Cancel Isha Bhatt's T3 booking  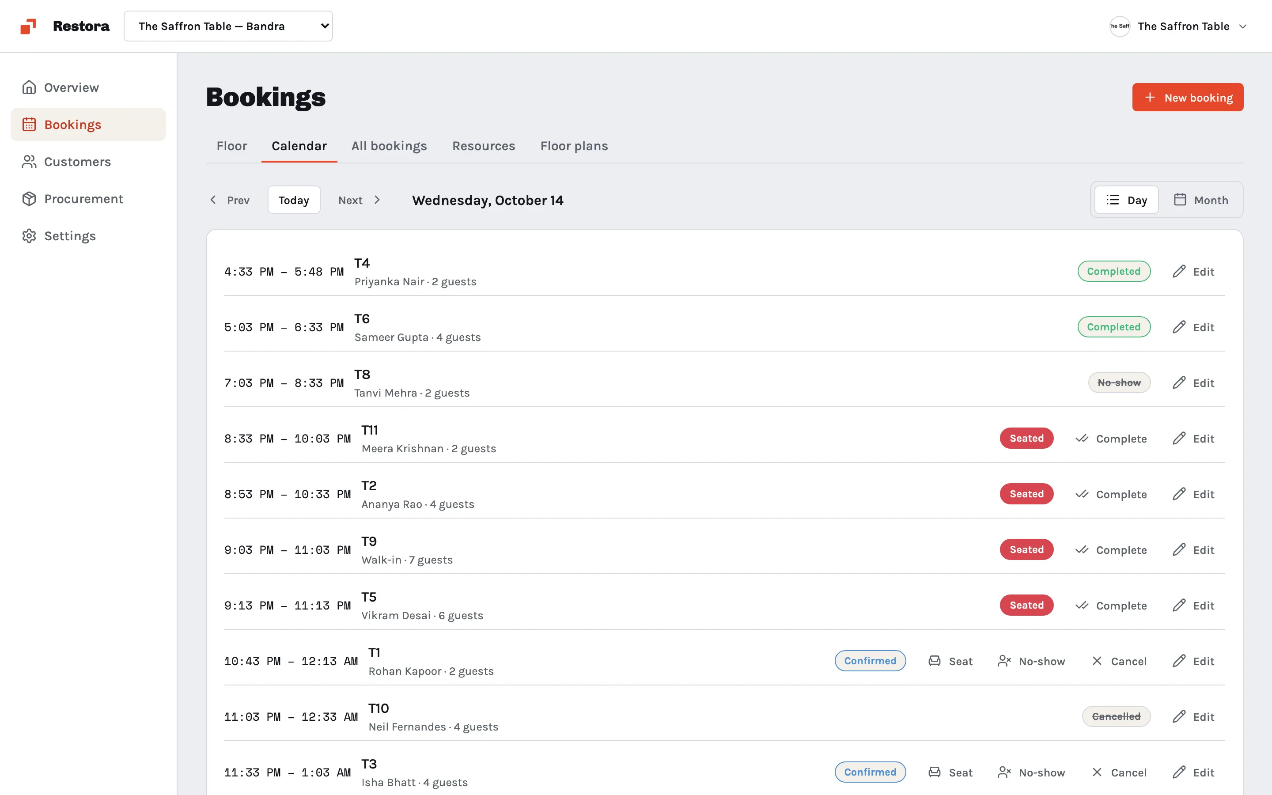[1118, 772]
